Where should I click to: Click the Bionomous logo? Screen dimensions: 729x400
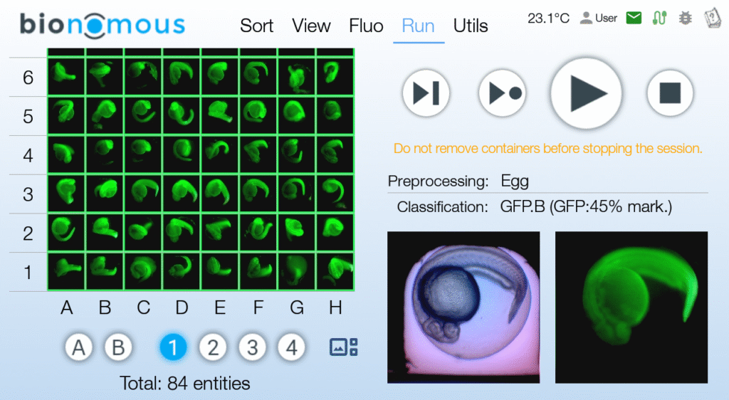(x=103, y=24)
